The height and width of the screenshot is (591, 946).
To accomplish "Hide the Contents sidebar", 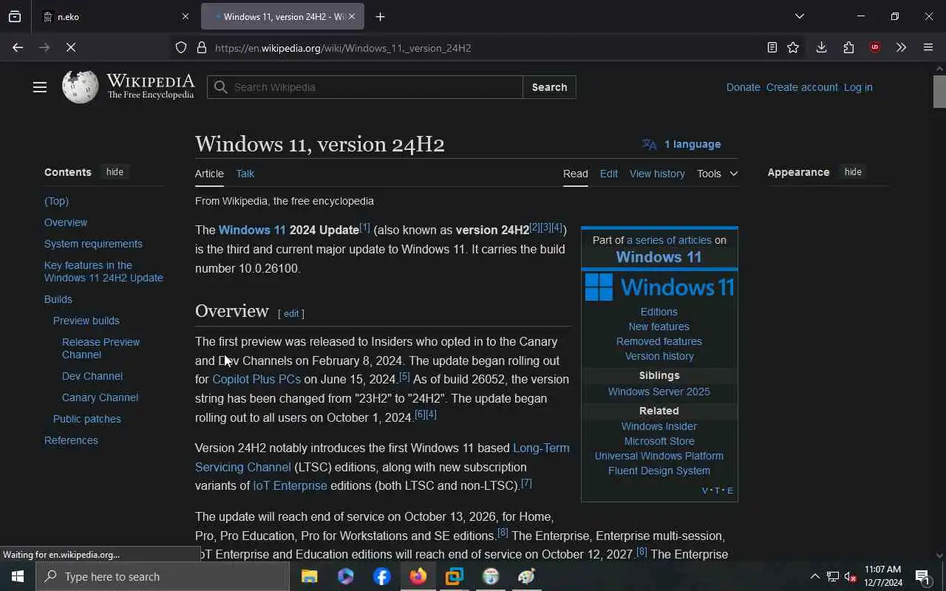I will pos(115,172).
